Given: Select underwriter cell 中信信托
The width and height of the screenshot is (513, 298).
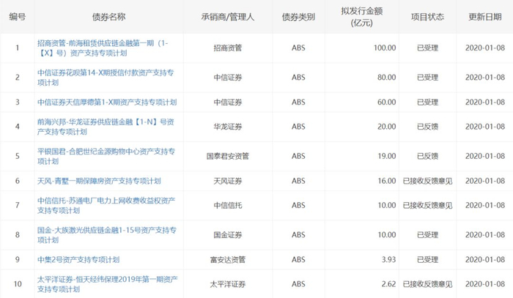Looking at the screenshot, I should pos(228,206).
